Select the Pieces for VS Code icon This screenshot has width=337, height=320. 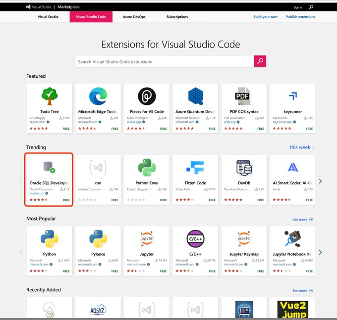[x=147, y=96]
